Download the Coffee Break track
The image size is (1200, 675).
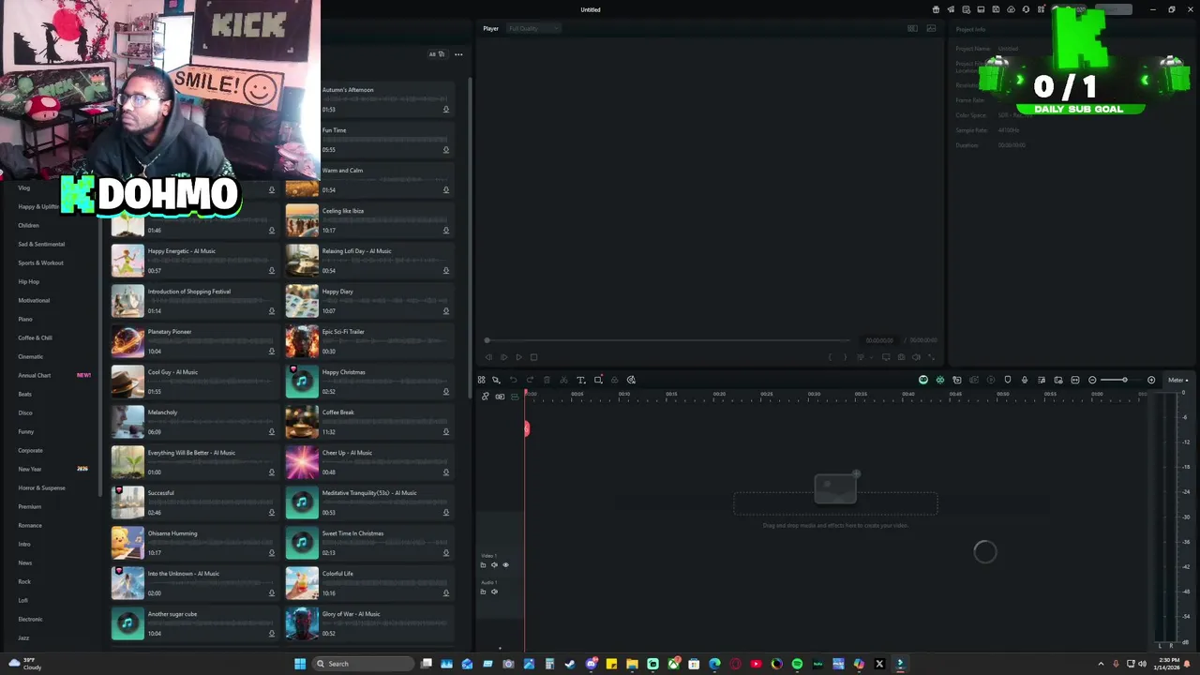point(446,432)
